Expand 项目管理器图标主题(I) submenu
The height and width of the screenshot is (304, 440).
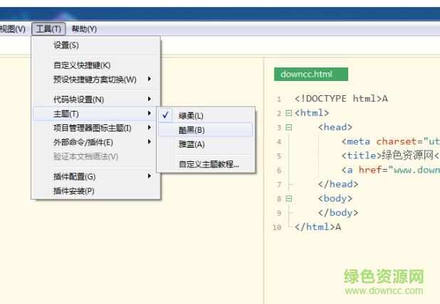click(92, 128)
